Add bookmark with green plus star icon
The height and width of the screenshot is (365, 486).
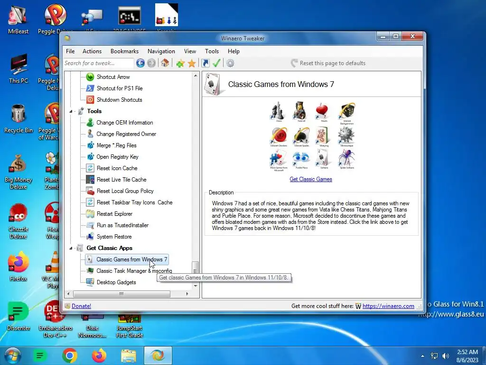click(180, 63)
